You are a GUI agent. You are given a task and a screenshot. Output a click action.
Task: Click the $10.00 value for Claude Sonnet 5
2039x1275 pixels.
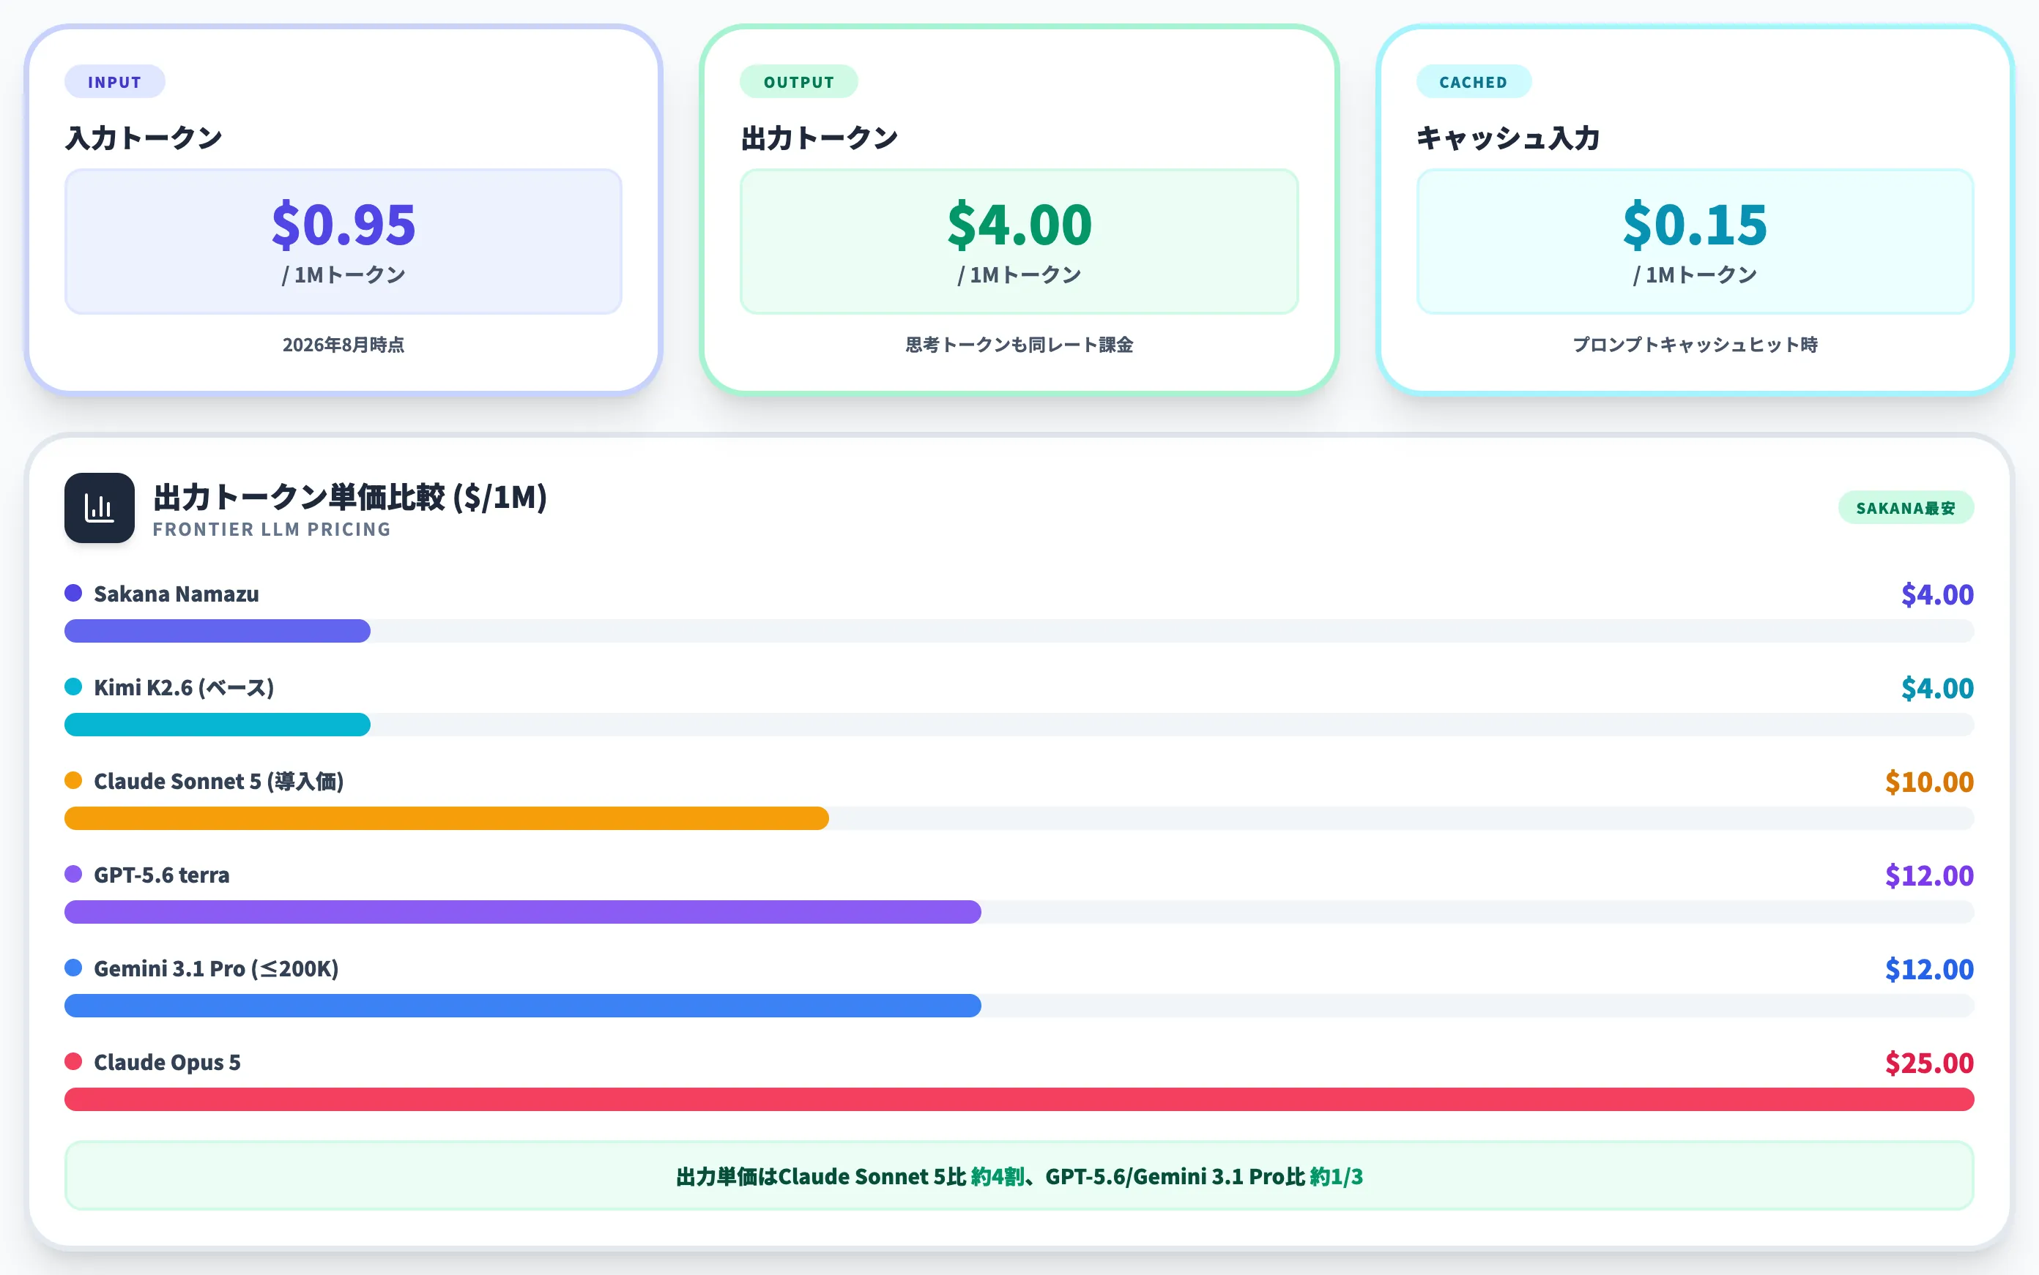pos(1929,782)
